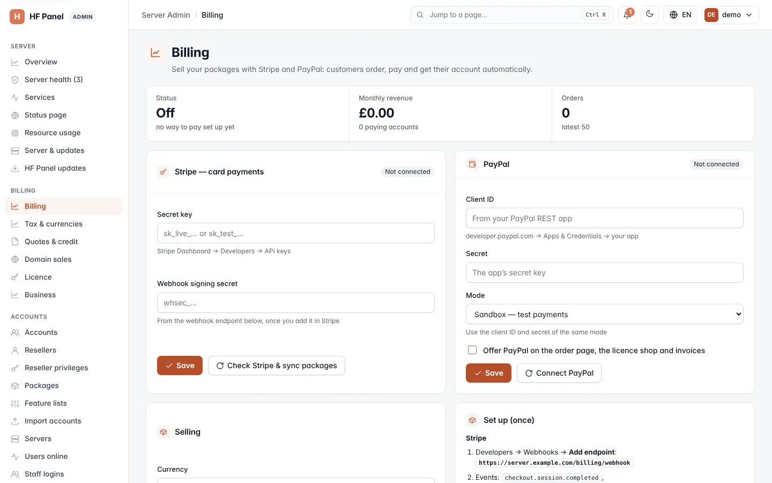Enable Offer PayPal on the order page checkbox
This screenshot has height=483, width=772.
[x=472, y=350]
